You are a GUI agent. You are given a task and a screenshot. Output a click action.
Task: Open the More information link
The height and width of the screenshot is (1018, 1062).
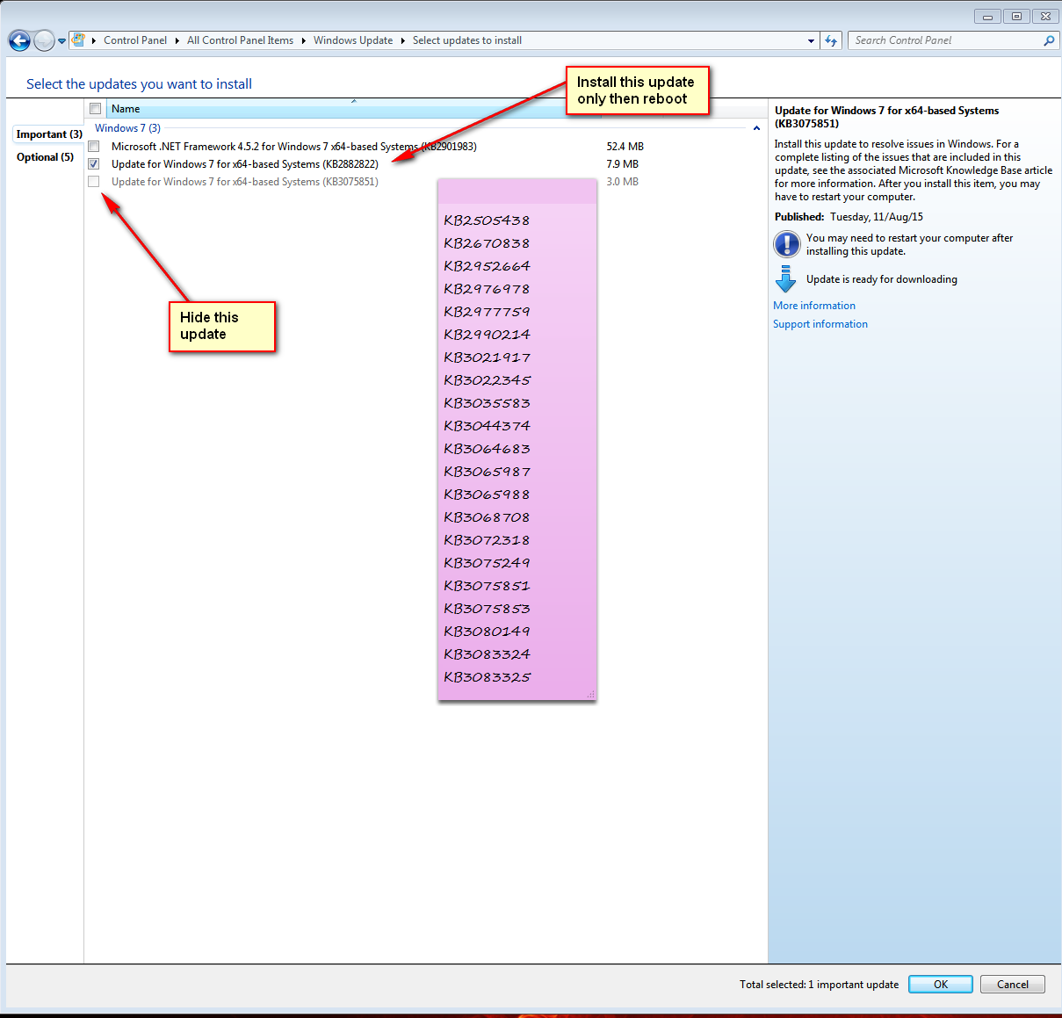(x=814, y=306)
